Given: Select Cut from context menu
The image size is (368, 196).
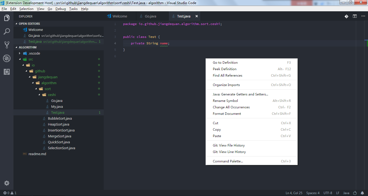Looking at the screenshot, I should pos(252,123).
